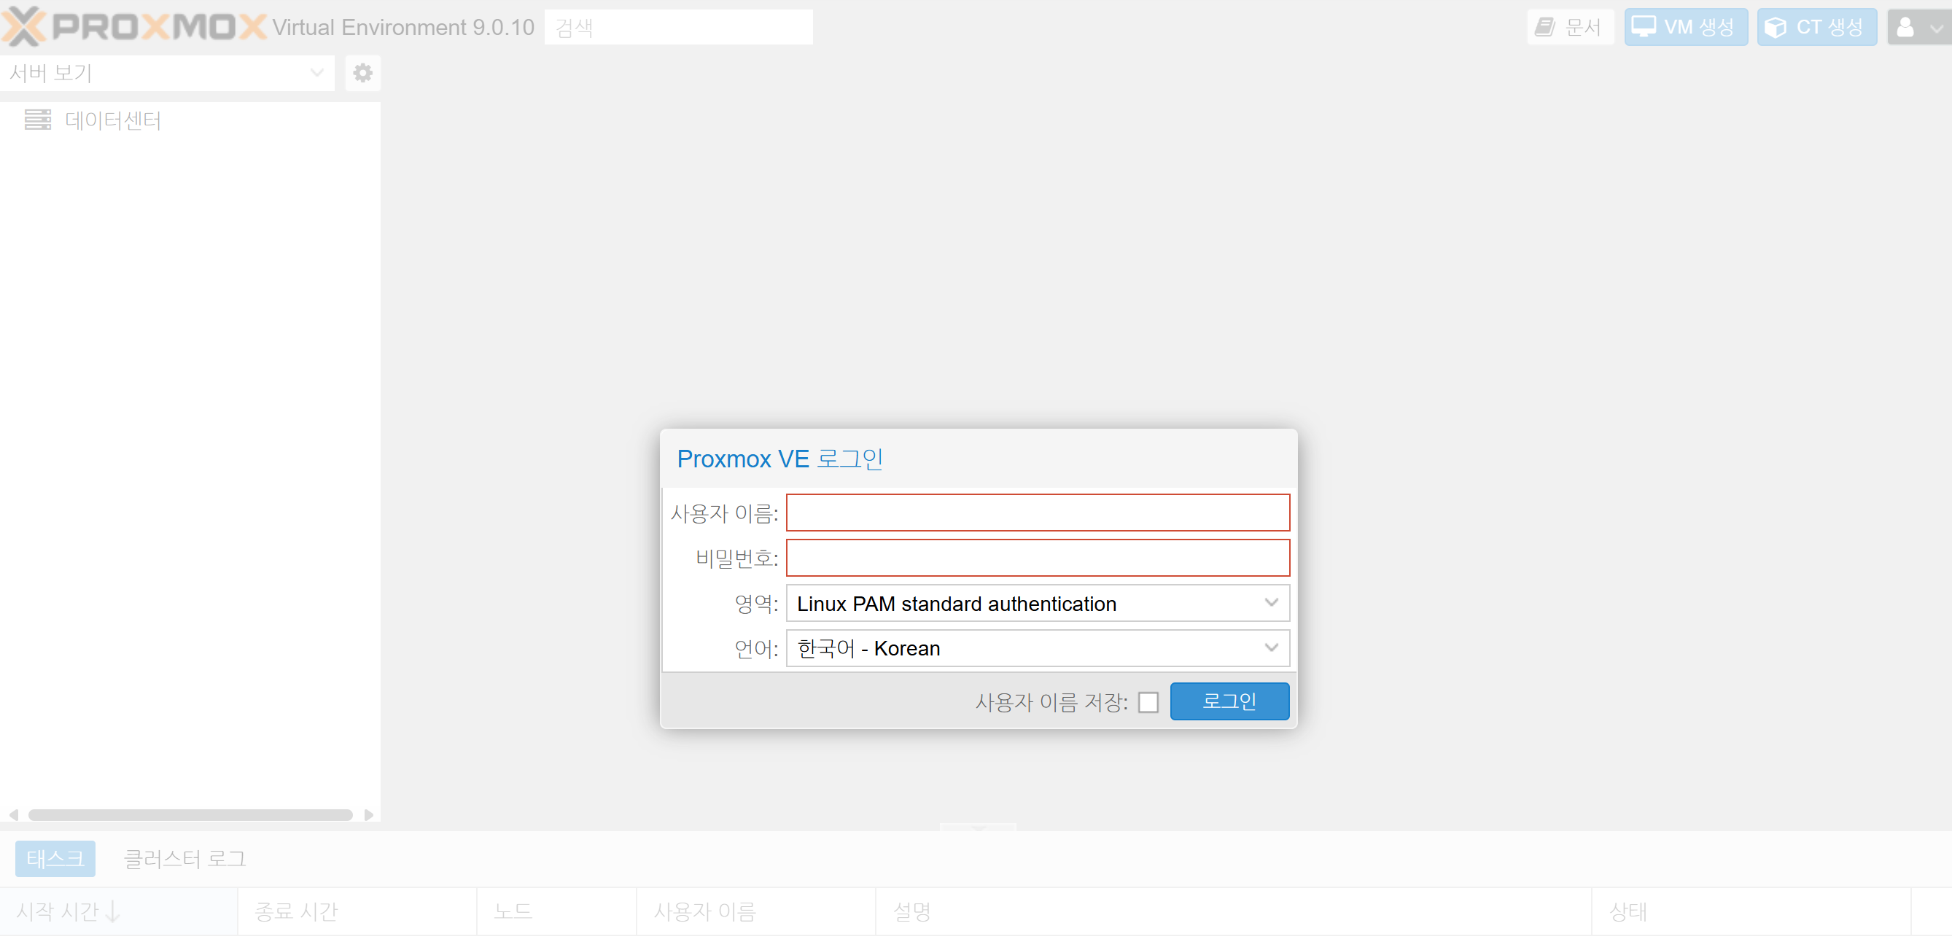Click the datacenter server icon in tree
The image size is (1952, 950).
(x=38, y=120)
